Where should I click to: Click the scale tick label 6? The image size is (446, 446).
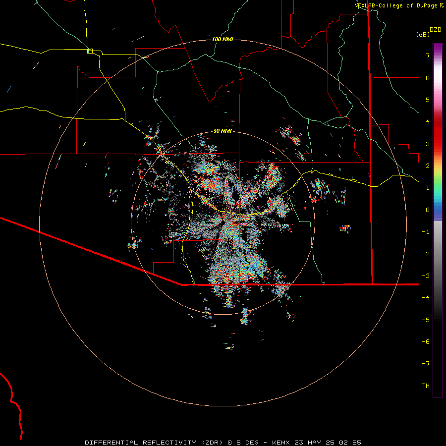(428, 78)
